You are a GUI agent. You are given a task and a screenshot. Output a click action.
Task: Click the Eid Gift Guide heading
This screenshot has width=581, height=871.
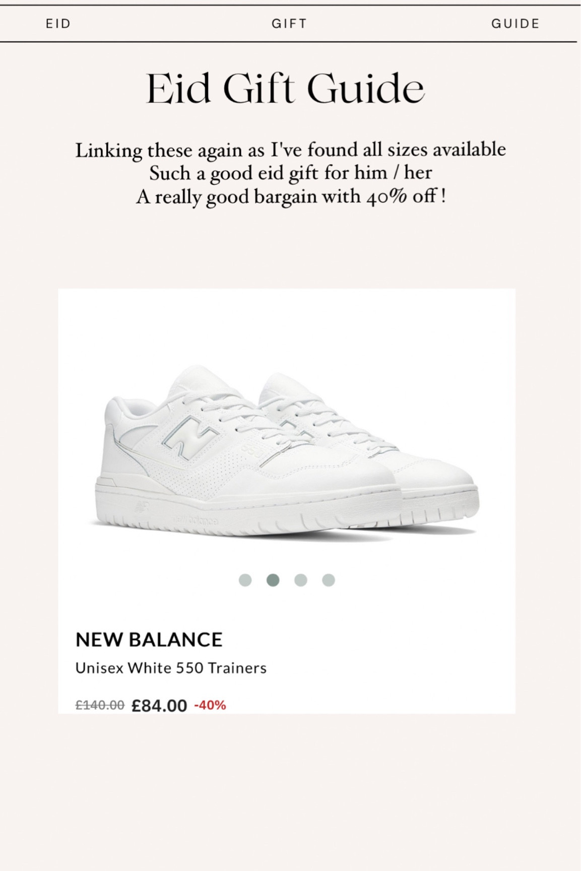click(x=286, y=90)
